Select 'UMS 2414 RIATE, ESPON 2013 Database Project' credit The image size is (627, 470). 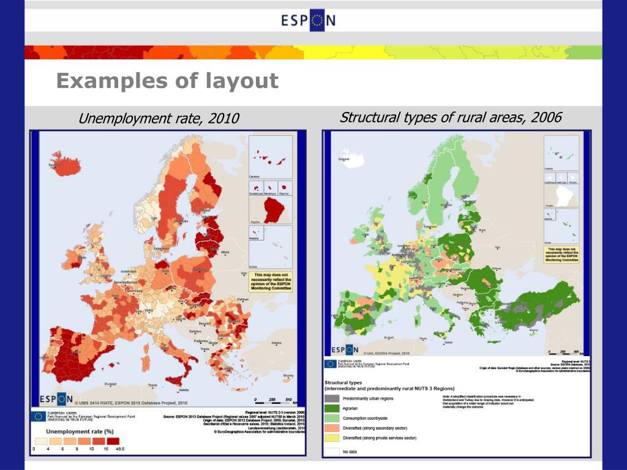click(131, 403)
